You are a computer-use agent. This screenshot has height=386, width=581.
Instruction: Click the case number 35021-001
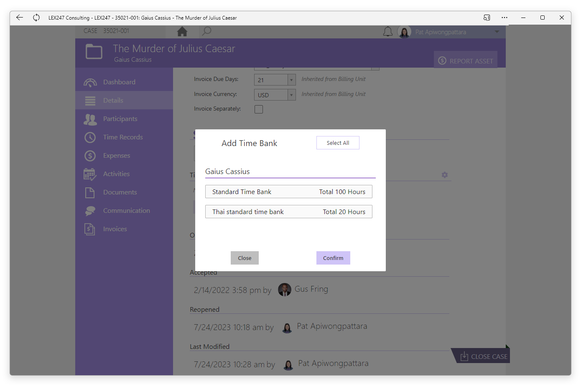116,31
